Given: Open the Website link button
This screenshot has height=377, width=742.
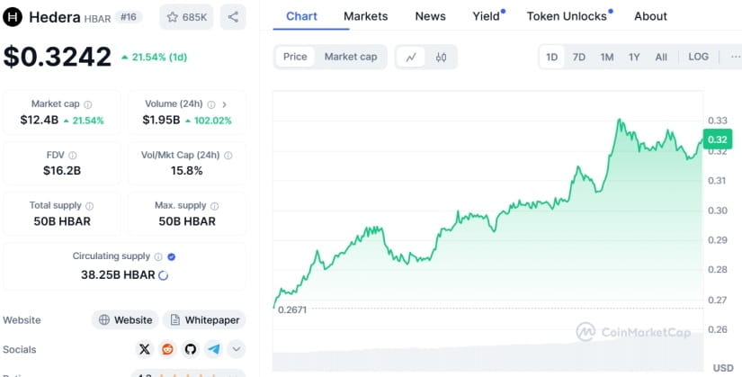Looking at the screenshot, I should click(125, 320).
